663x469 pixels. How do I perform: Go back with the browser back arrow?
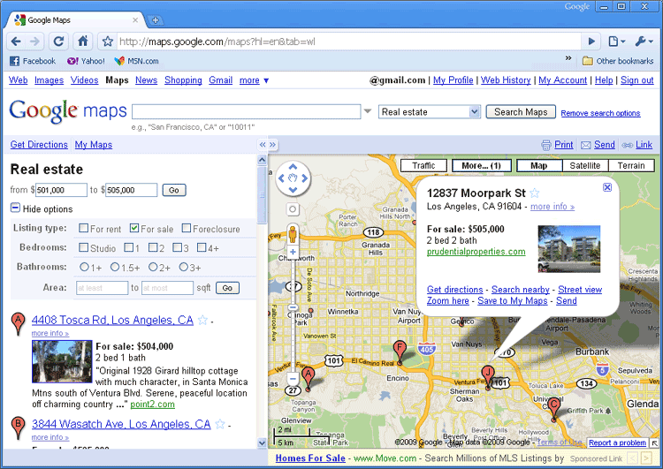point(16,42)
